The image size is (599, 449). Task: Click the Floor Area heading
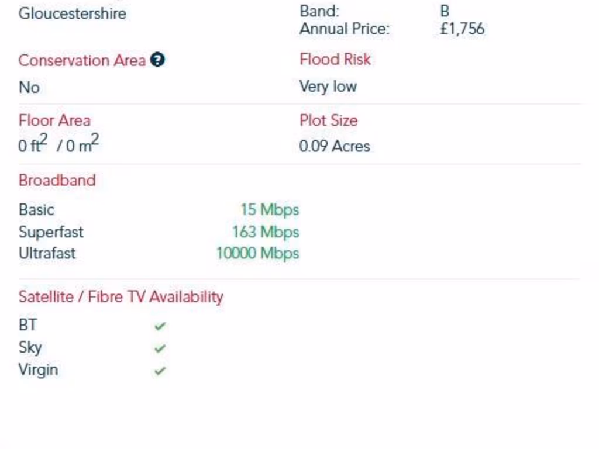click(54, 120)
